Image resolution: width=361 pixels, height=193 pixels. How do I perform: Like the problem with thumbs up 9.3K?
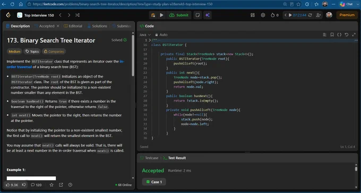tap(12, 185)
